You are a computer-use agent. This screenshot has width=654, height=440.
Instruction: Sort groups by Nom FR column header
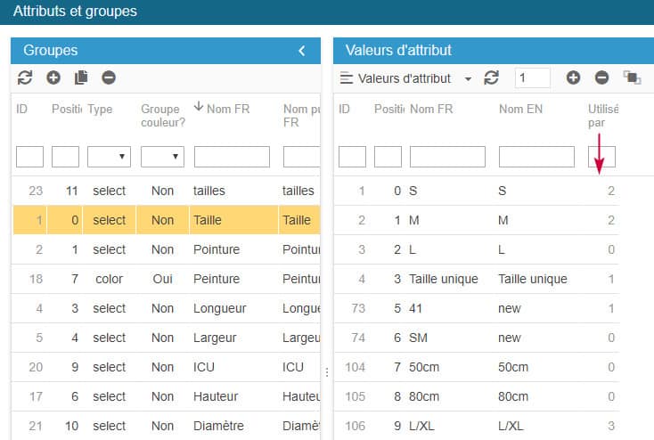(228, 109)
